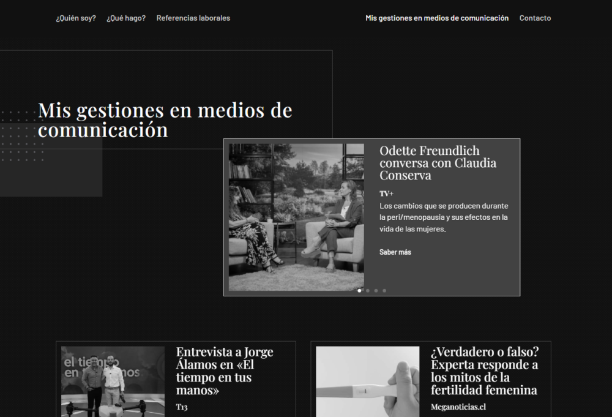
Task: Select Mis gestiones en medios de comunicación nav link
Action: point(437,18)
